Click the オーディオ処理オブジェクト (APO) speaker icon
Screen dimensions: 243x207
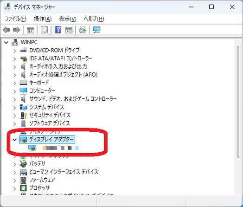[23, 75]
